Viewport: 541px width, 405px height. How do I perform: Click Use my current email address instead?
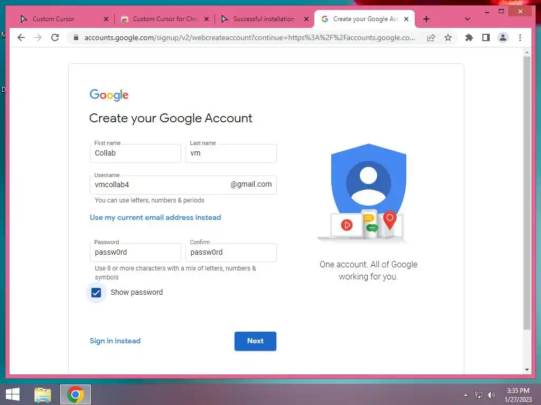point(155,217)
